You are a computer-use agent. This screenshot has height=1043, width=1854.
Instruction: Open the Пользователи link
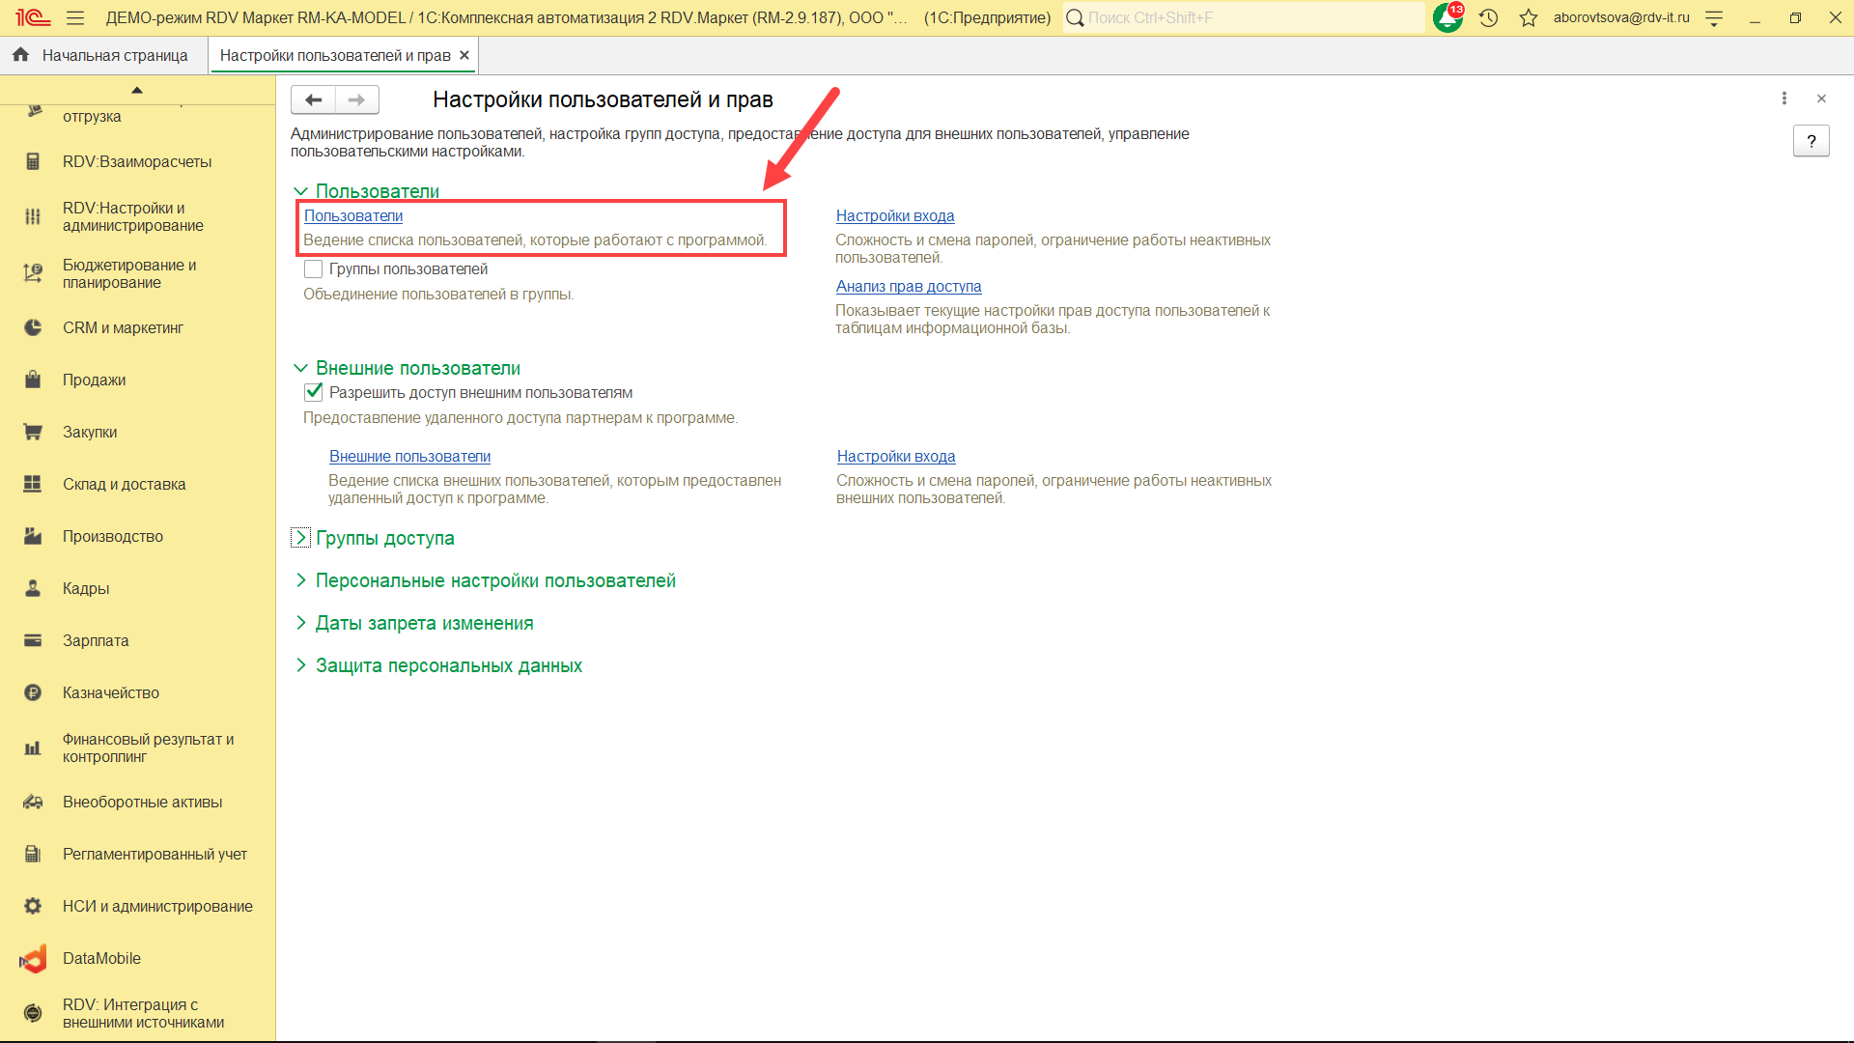point(353,216)
